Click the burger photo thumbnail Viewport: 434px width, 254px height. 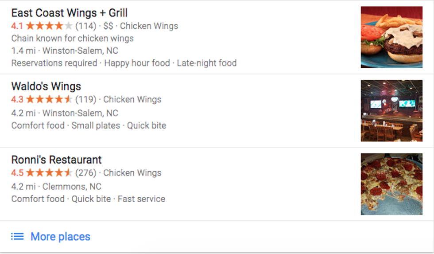pos(391,37)
